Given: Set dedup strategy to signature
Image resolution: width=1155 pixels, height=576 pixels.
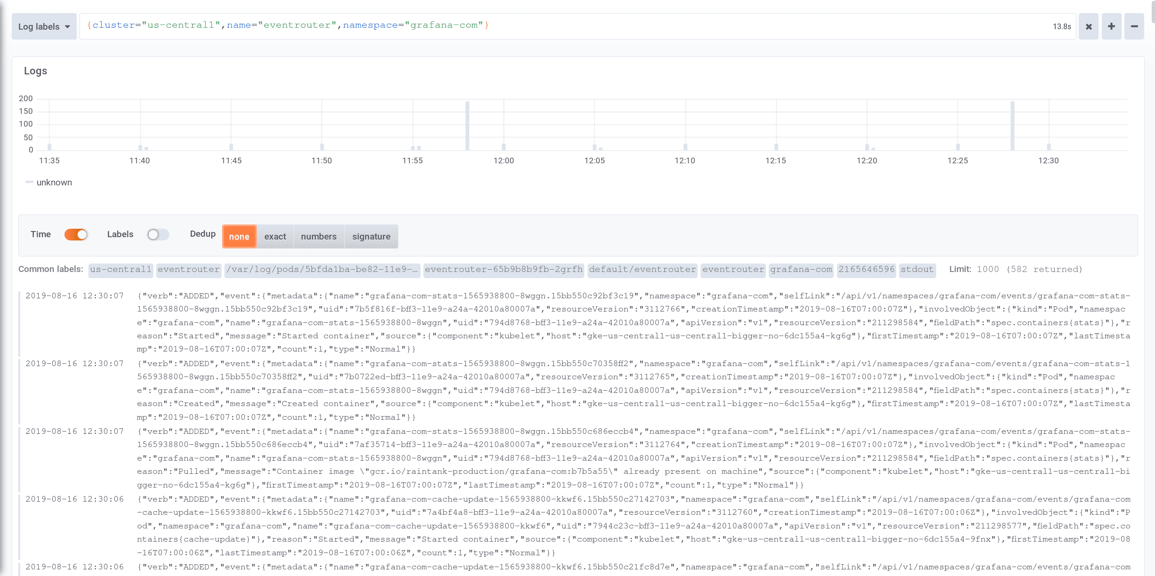Looking at the screenshot, I should tap(371, 237).
